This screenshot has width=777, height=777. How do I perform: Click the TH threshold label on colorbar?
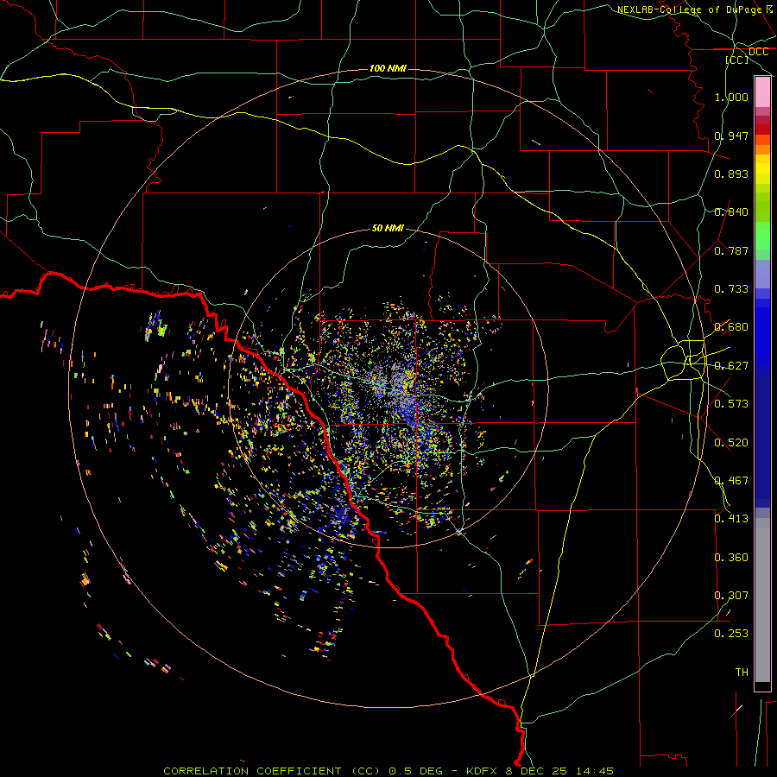pos(742,673)
